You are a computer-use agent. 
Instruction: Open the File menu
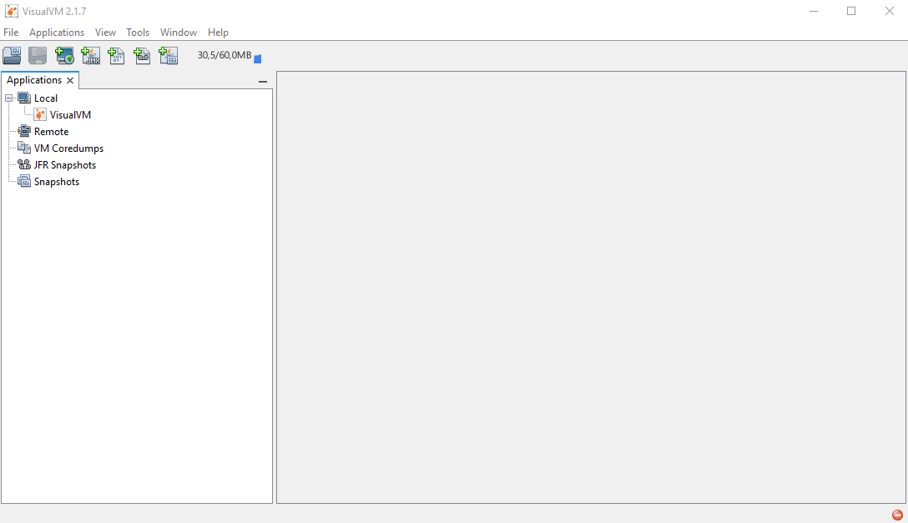click(11, 33)
